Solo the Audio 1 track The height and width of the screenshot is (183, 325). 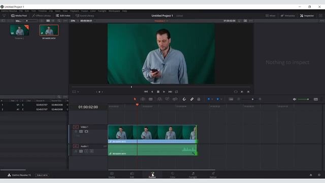86,151
